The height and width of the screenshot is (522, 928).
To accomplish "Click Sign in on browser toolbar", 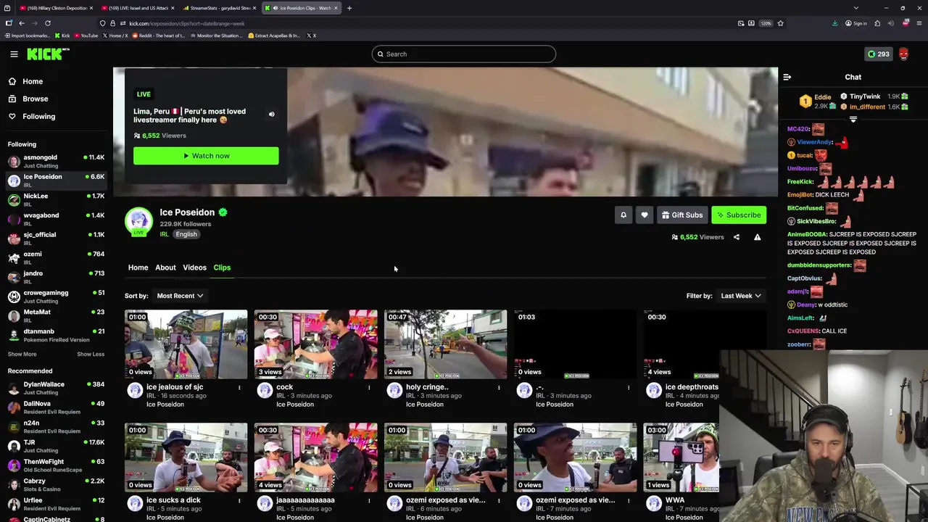I will [x=855, y=23].
